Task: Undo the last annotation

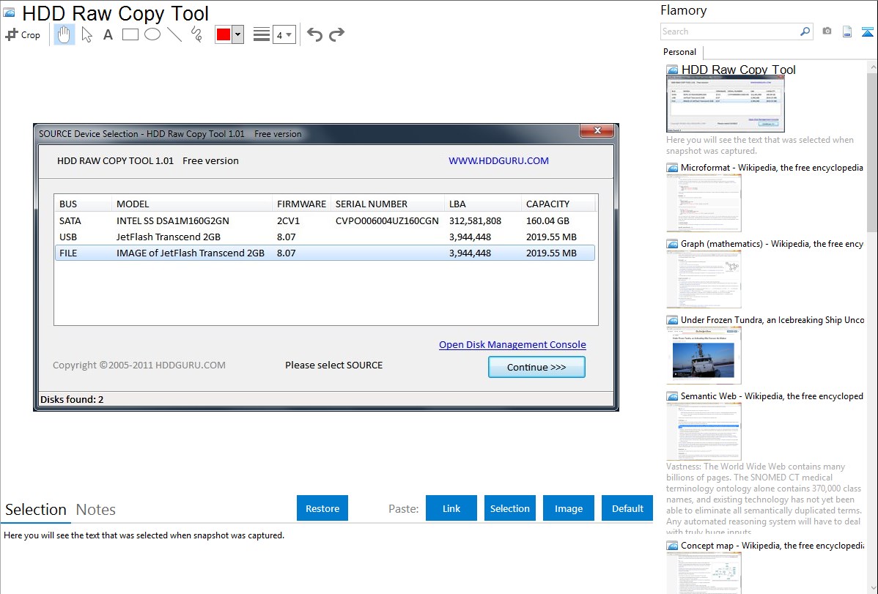Action: click(x=314, y=34)
